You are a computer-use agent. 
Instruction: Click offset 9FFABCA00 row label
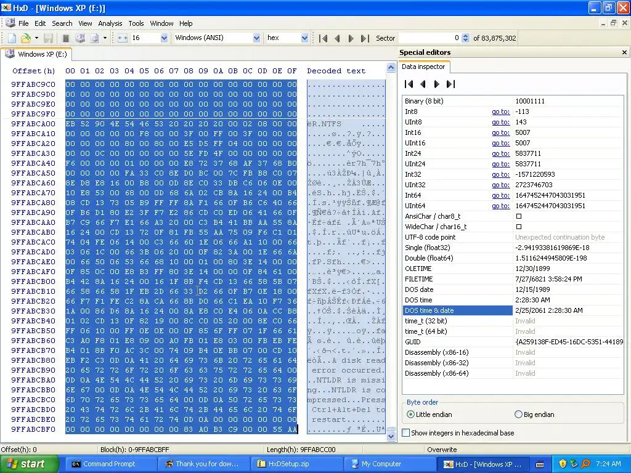point(33,124)
